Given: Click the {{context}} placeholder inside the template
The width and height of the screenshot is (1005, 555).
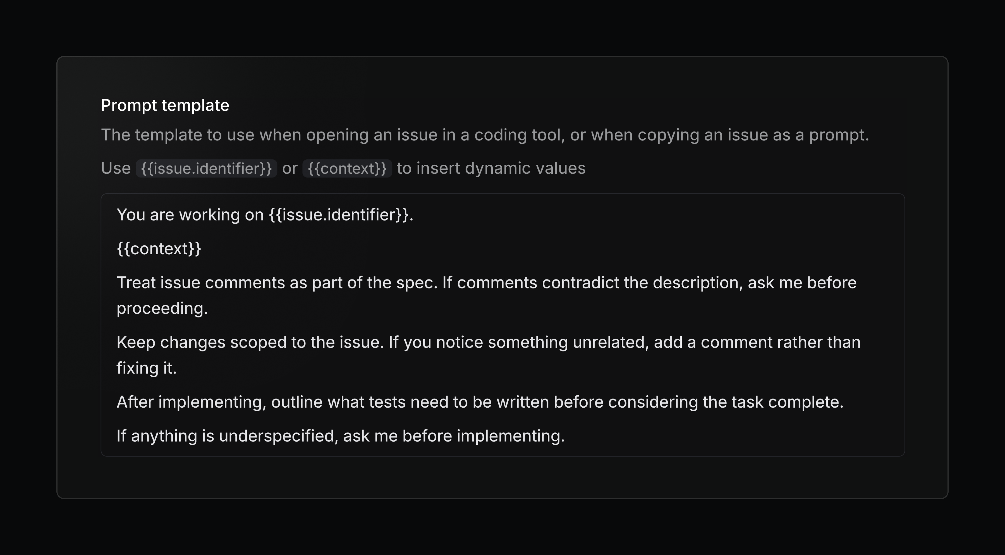Looking at the screenshot, I should [x=158, y=248].
